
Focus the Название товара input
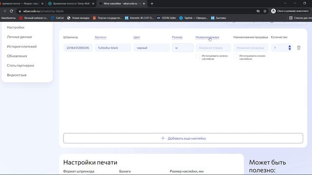[214, 48]
